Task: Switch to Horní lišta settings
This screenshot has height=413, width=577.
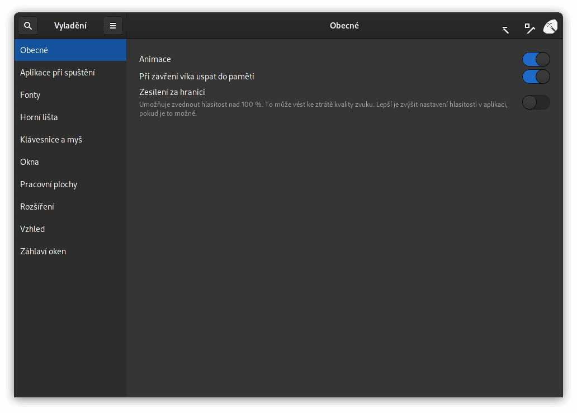Action: coord(70,117)
